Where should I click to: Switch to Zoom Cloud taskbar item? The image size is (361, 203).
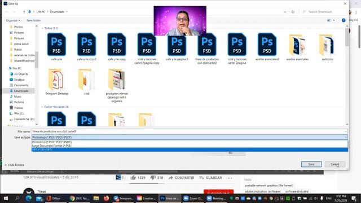pos(193,198)
